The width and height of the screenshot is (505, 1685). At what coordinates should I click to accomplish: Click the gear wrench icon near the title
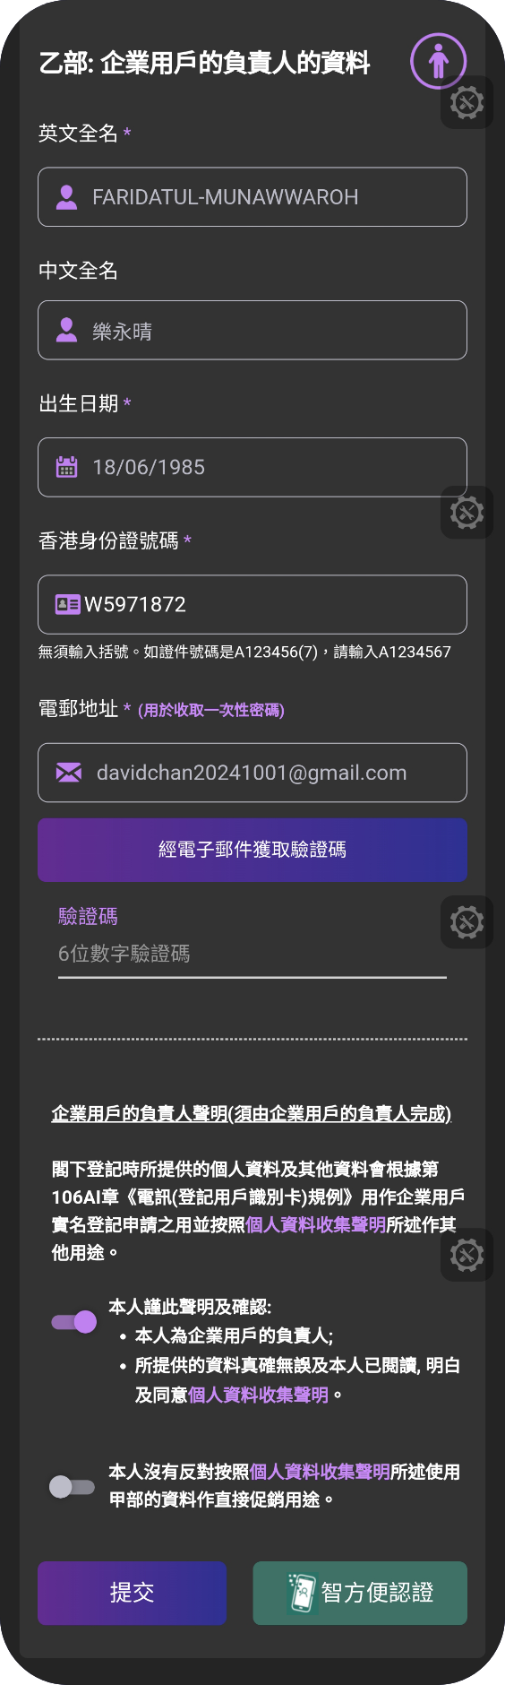tap(466, 102)
